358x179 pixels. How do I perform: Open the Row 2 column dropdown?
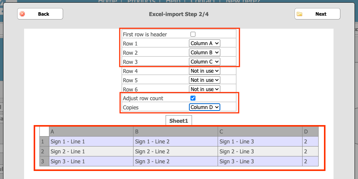pyautogui.click(x=205, y=52)
